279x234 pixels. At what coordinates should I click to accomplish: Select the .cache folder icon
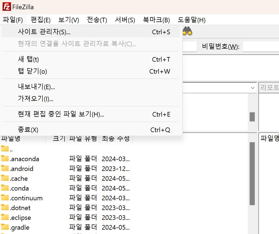(x=5, y=178)
